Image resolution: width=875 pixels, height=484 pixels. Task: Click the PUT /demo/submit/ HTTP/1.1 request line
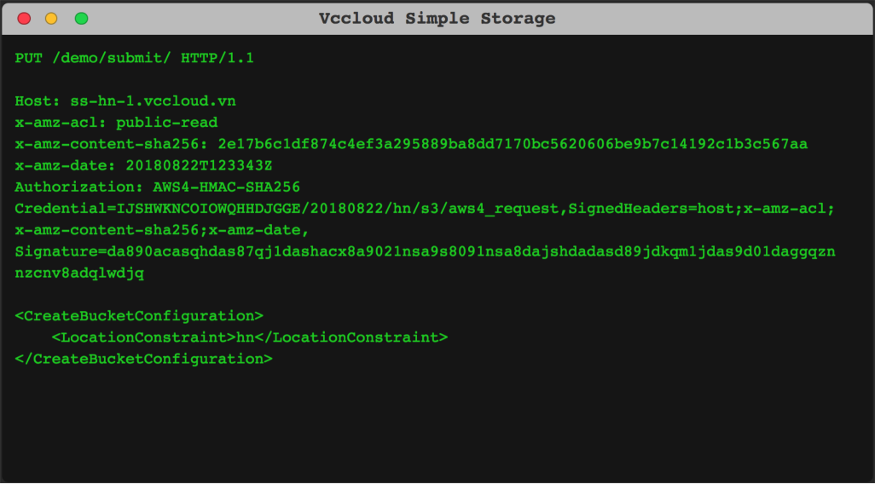(x=135, y=58)
